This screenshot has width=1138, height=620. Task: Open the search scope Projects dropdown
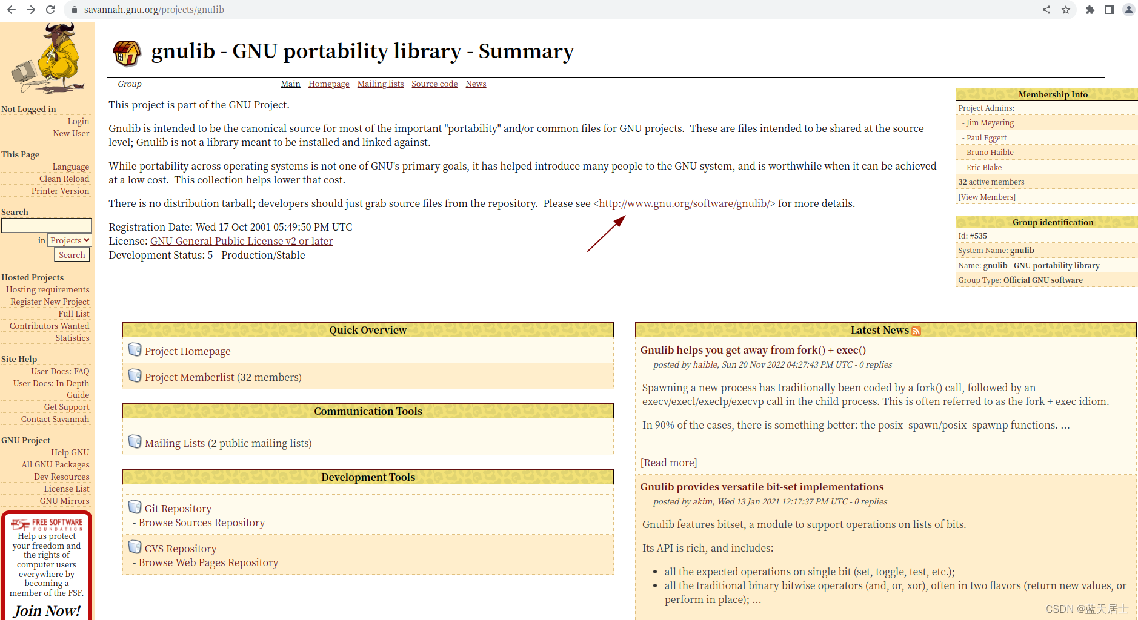click(x=70, y=240)
